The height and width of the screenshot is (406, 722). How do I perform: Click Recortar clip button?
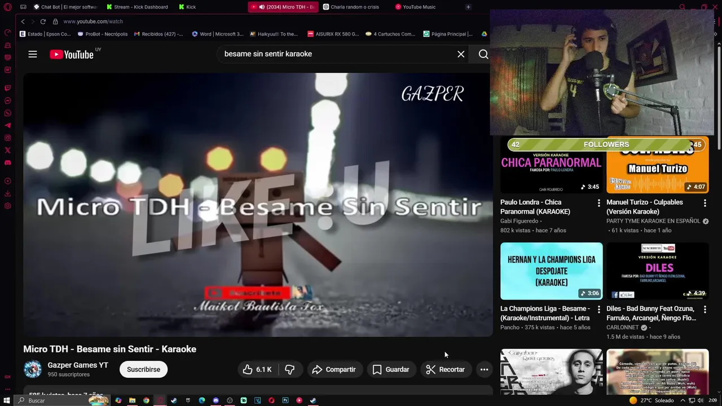(x=446, y=369)
